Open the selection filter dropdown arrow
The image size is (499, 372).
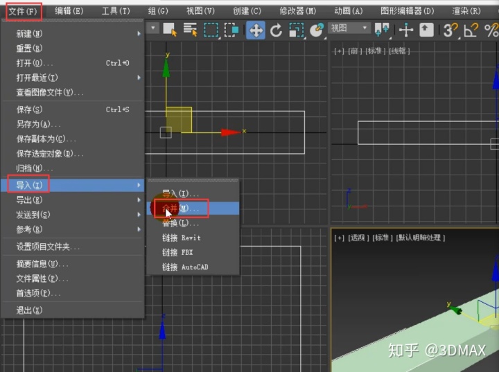[153, 28]
